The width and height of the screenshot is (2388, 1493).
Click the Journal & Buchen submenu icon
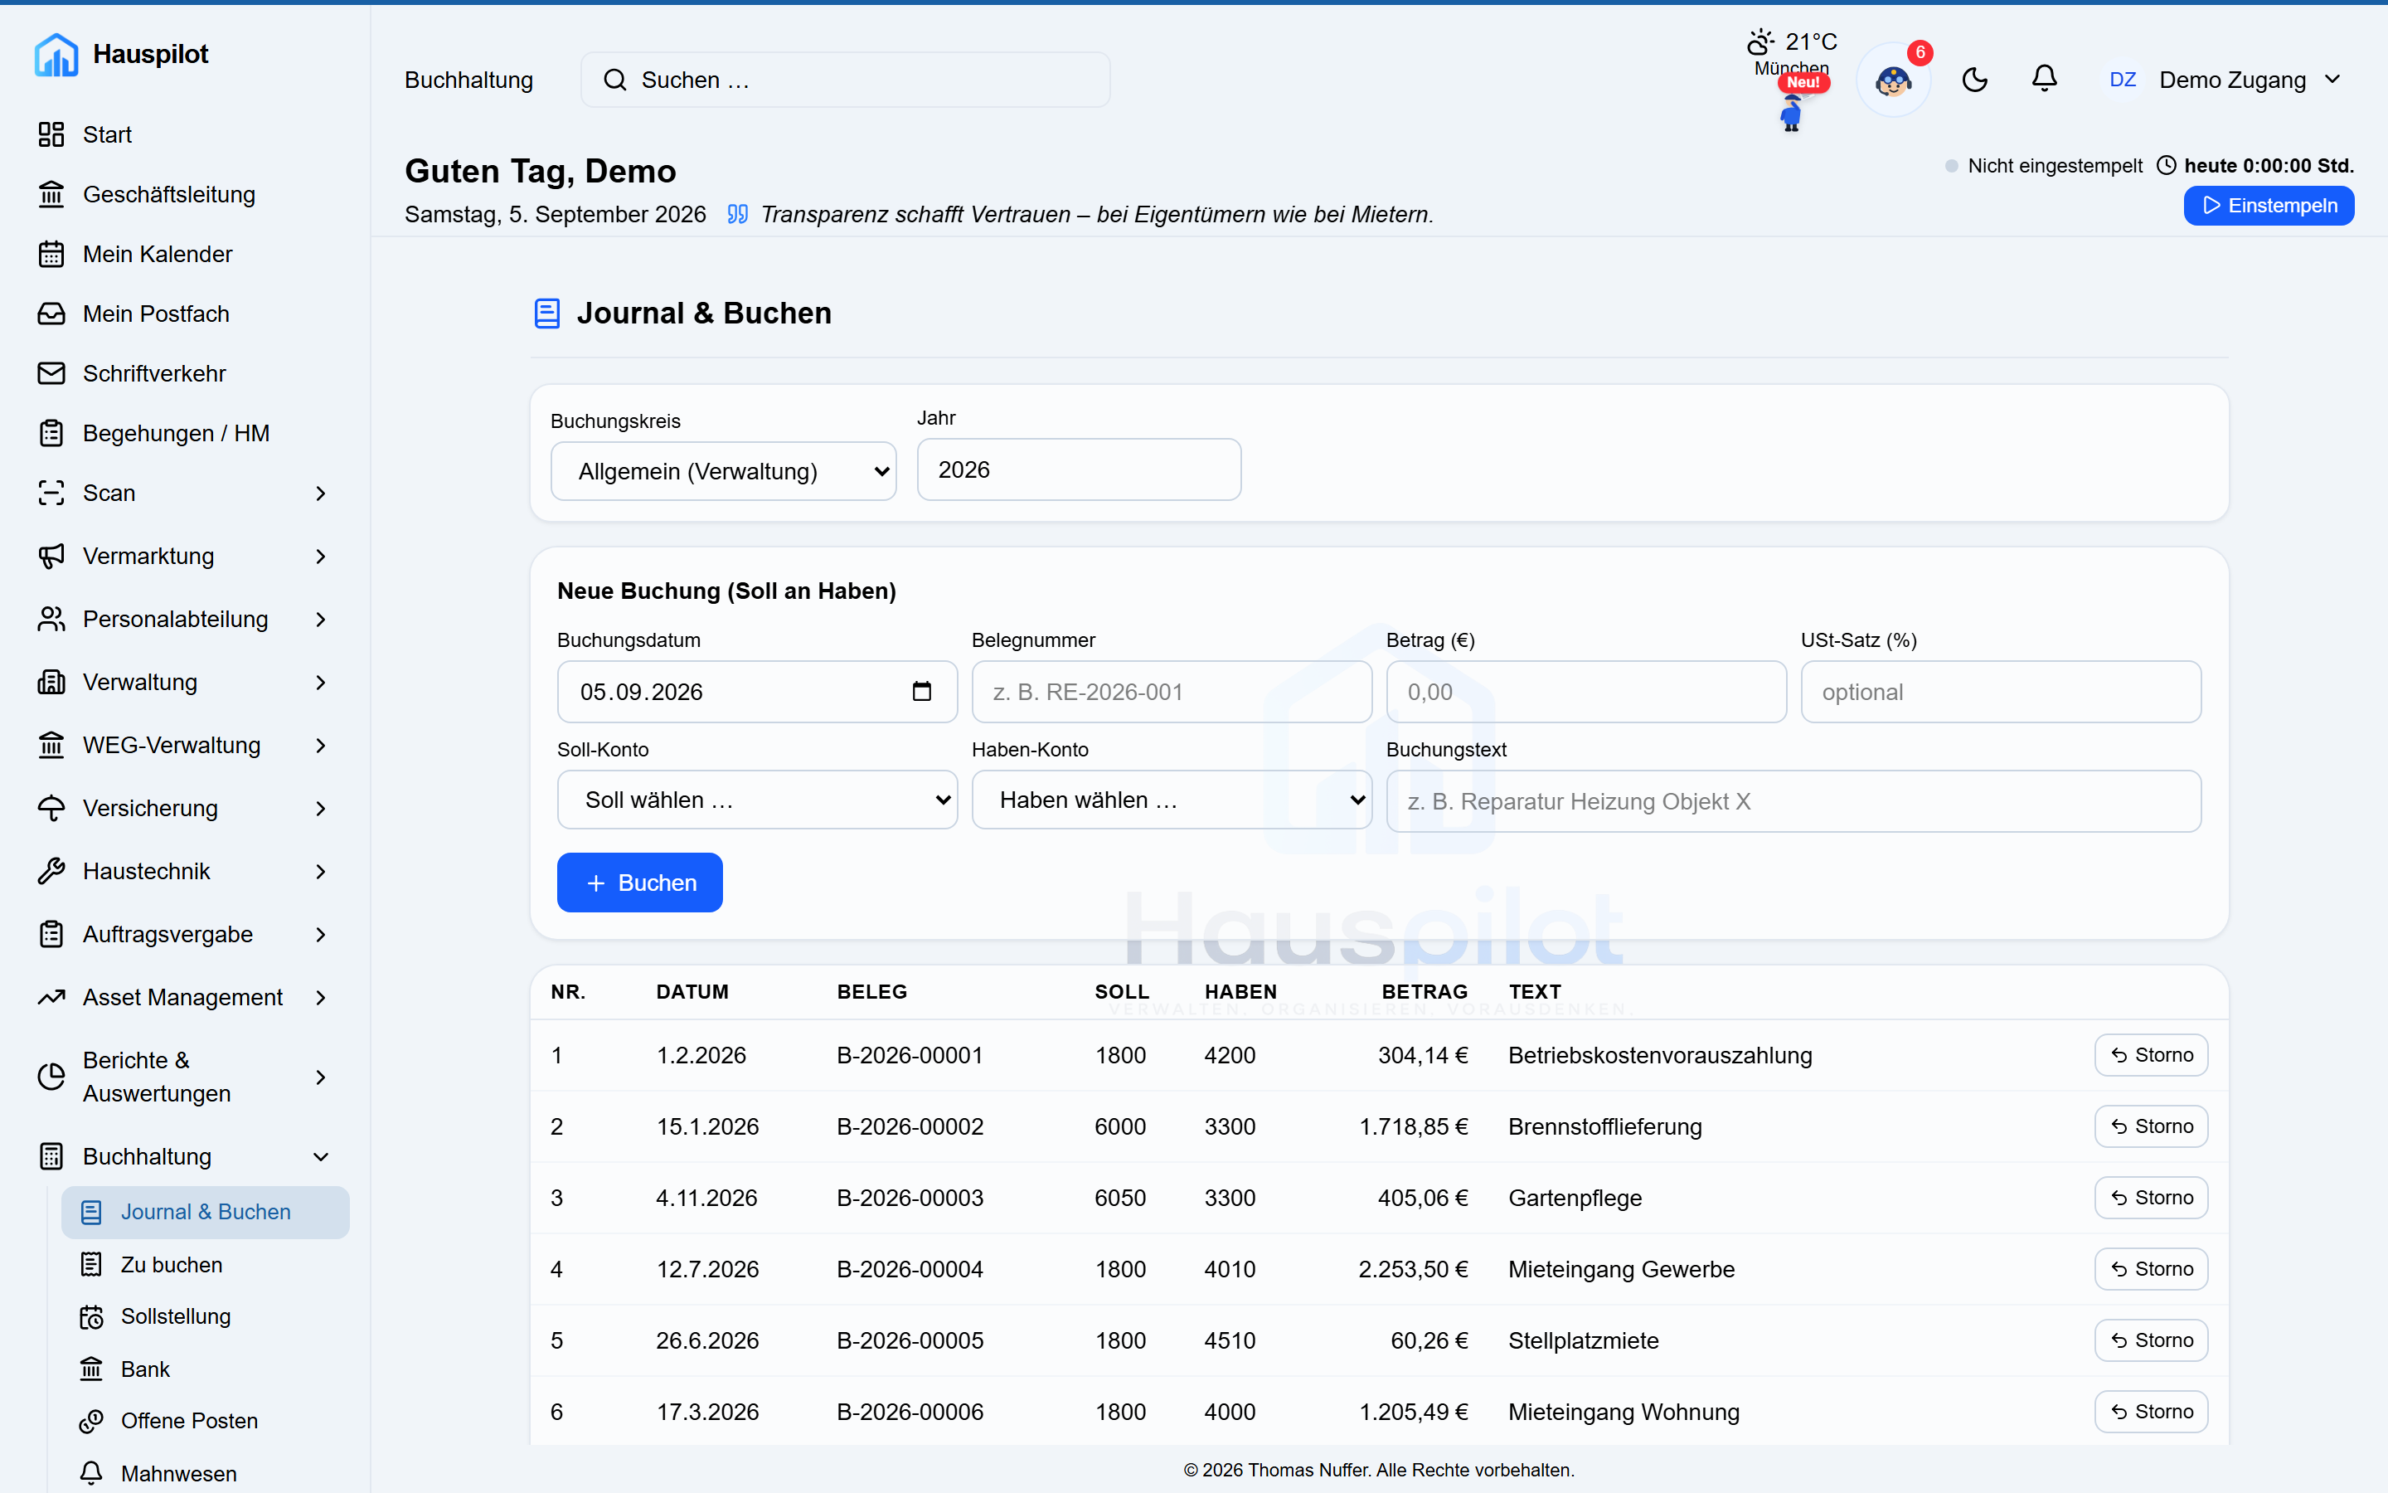pyautogui.click(x=90, y=1213)
